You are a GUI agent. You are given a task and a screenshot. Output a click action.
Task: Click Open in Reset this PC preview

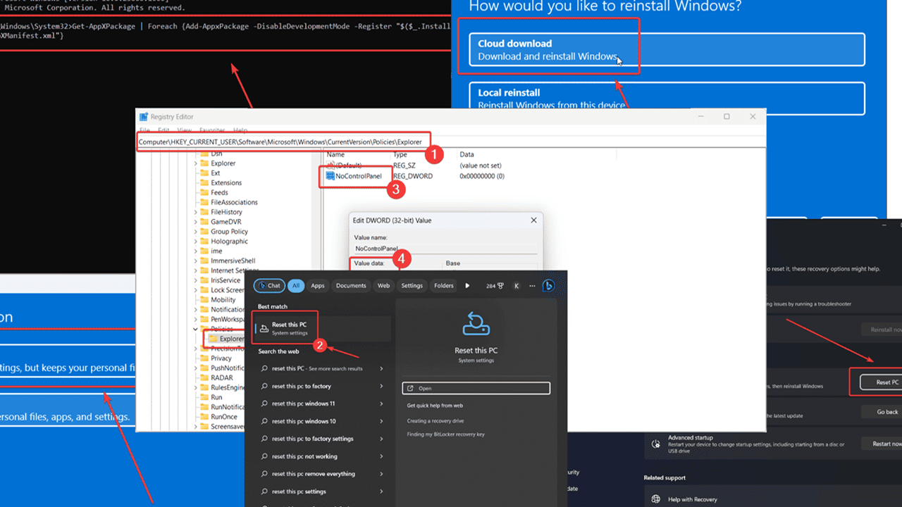(476, 388)
